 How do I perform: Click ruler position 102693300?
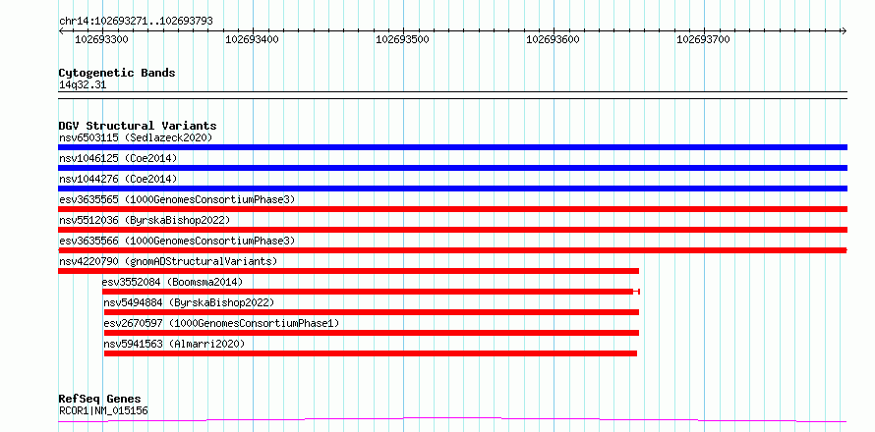[102, 39]
